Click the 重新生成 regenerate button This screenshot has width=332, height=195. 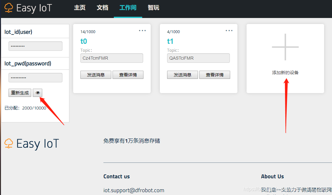20,93
